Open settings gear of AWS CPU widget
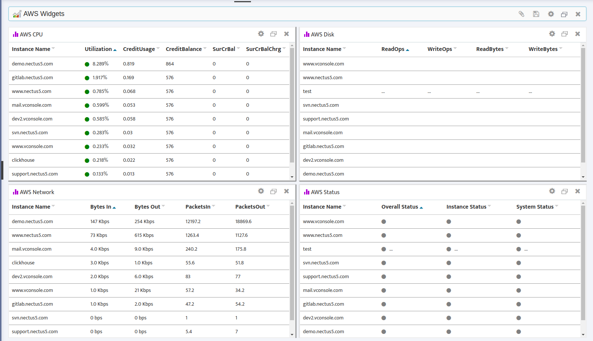This screenshot has width=593, height=341. 261,34
